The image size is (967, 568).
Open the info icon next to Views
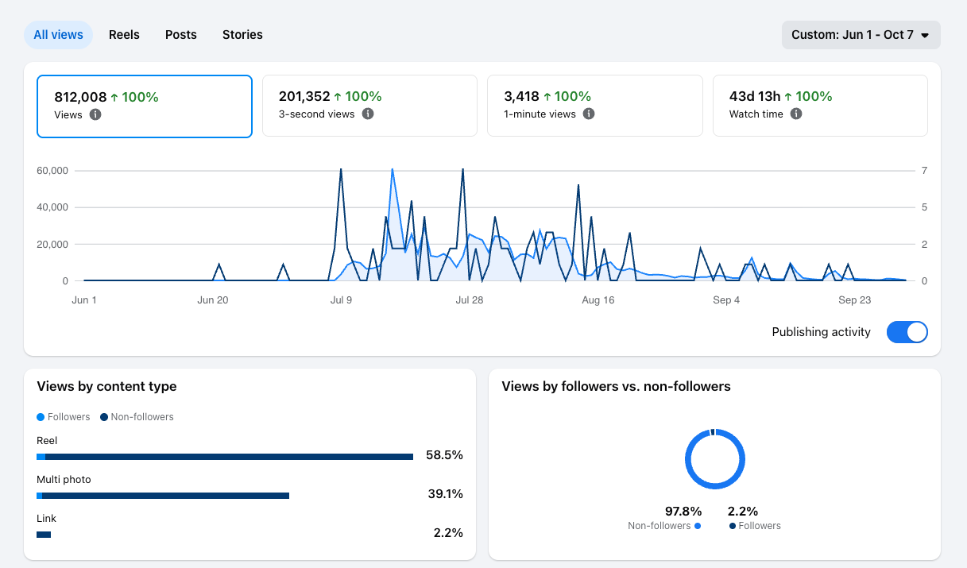pos(95,115)
